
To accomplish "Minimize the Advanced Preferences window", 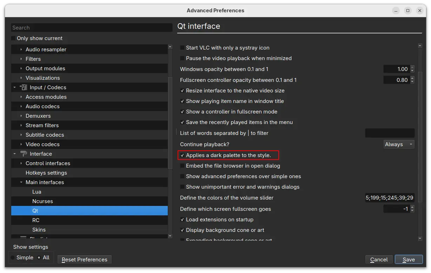I will [x=396, y=11].
